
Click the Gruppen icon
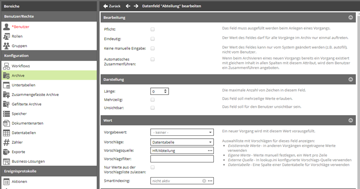(x=7, y=46)
